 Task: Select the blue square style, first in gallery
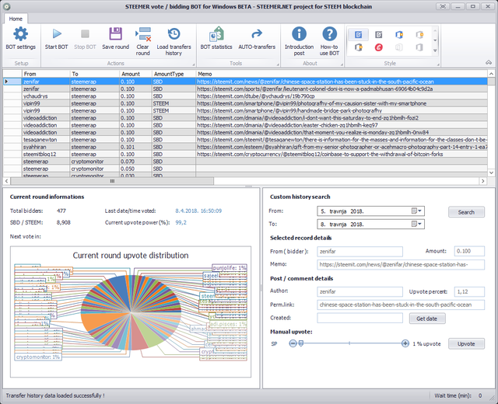coord(358,34)
